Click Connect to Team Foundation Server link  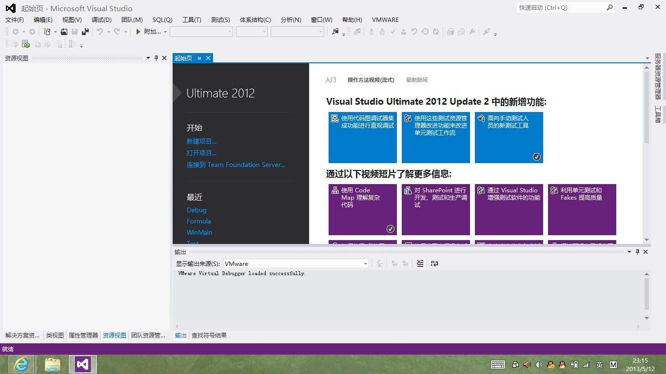point(236,165)
